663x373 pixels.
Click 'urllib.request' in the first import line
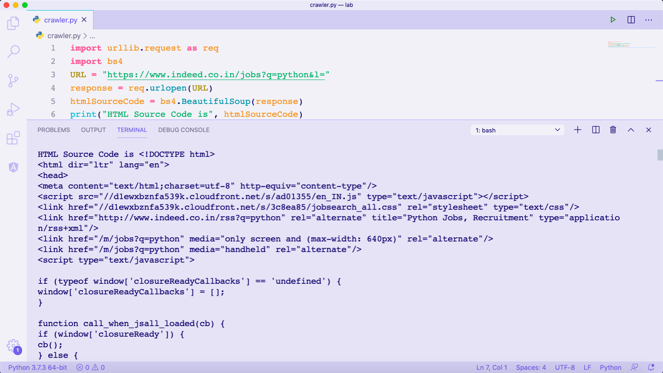(145, 48)
